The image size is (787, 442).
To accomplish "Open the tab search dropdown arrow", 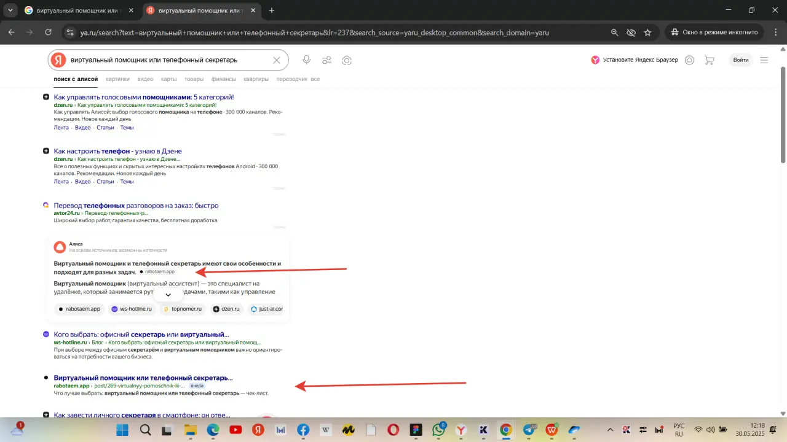I will (x=10, y=10).
